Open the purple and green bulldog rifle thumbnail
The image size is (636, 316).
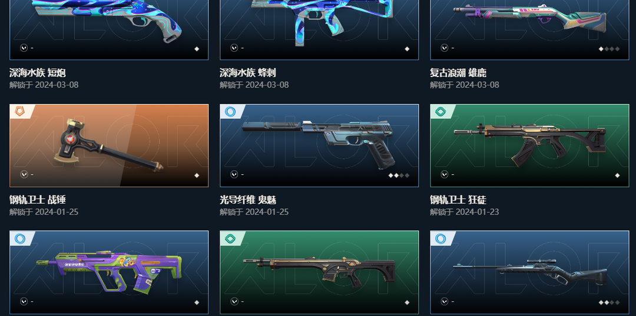[x=109, y=272]
